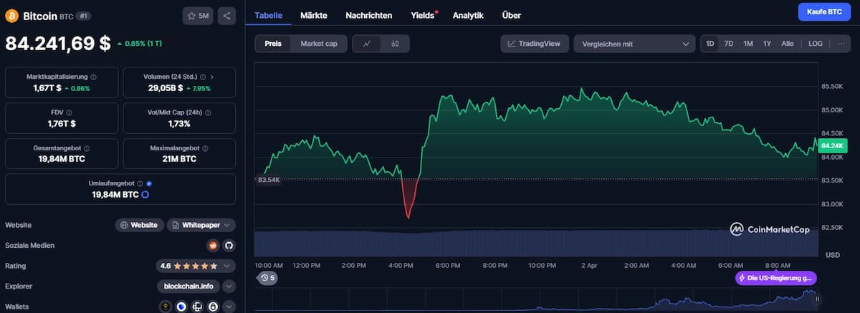
Task: Set chart range to 7D
Action: point(729,44)
